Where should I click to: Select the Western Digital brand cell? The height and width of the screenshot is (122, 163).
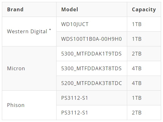coord(29,31)
